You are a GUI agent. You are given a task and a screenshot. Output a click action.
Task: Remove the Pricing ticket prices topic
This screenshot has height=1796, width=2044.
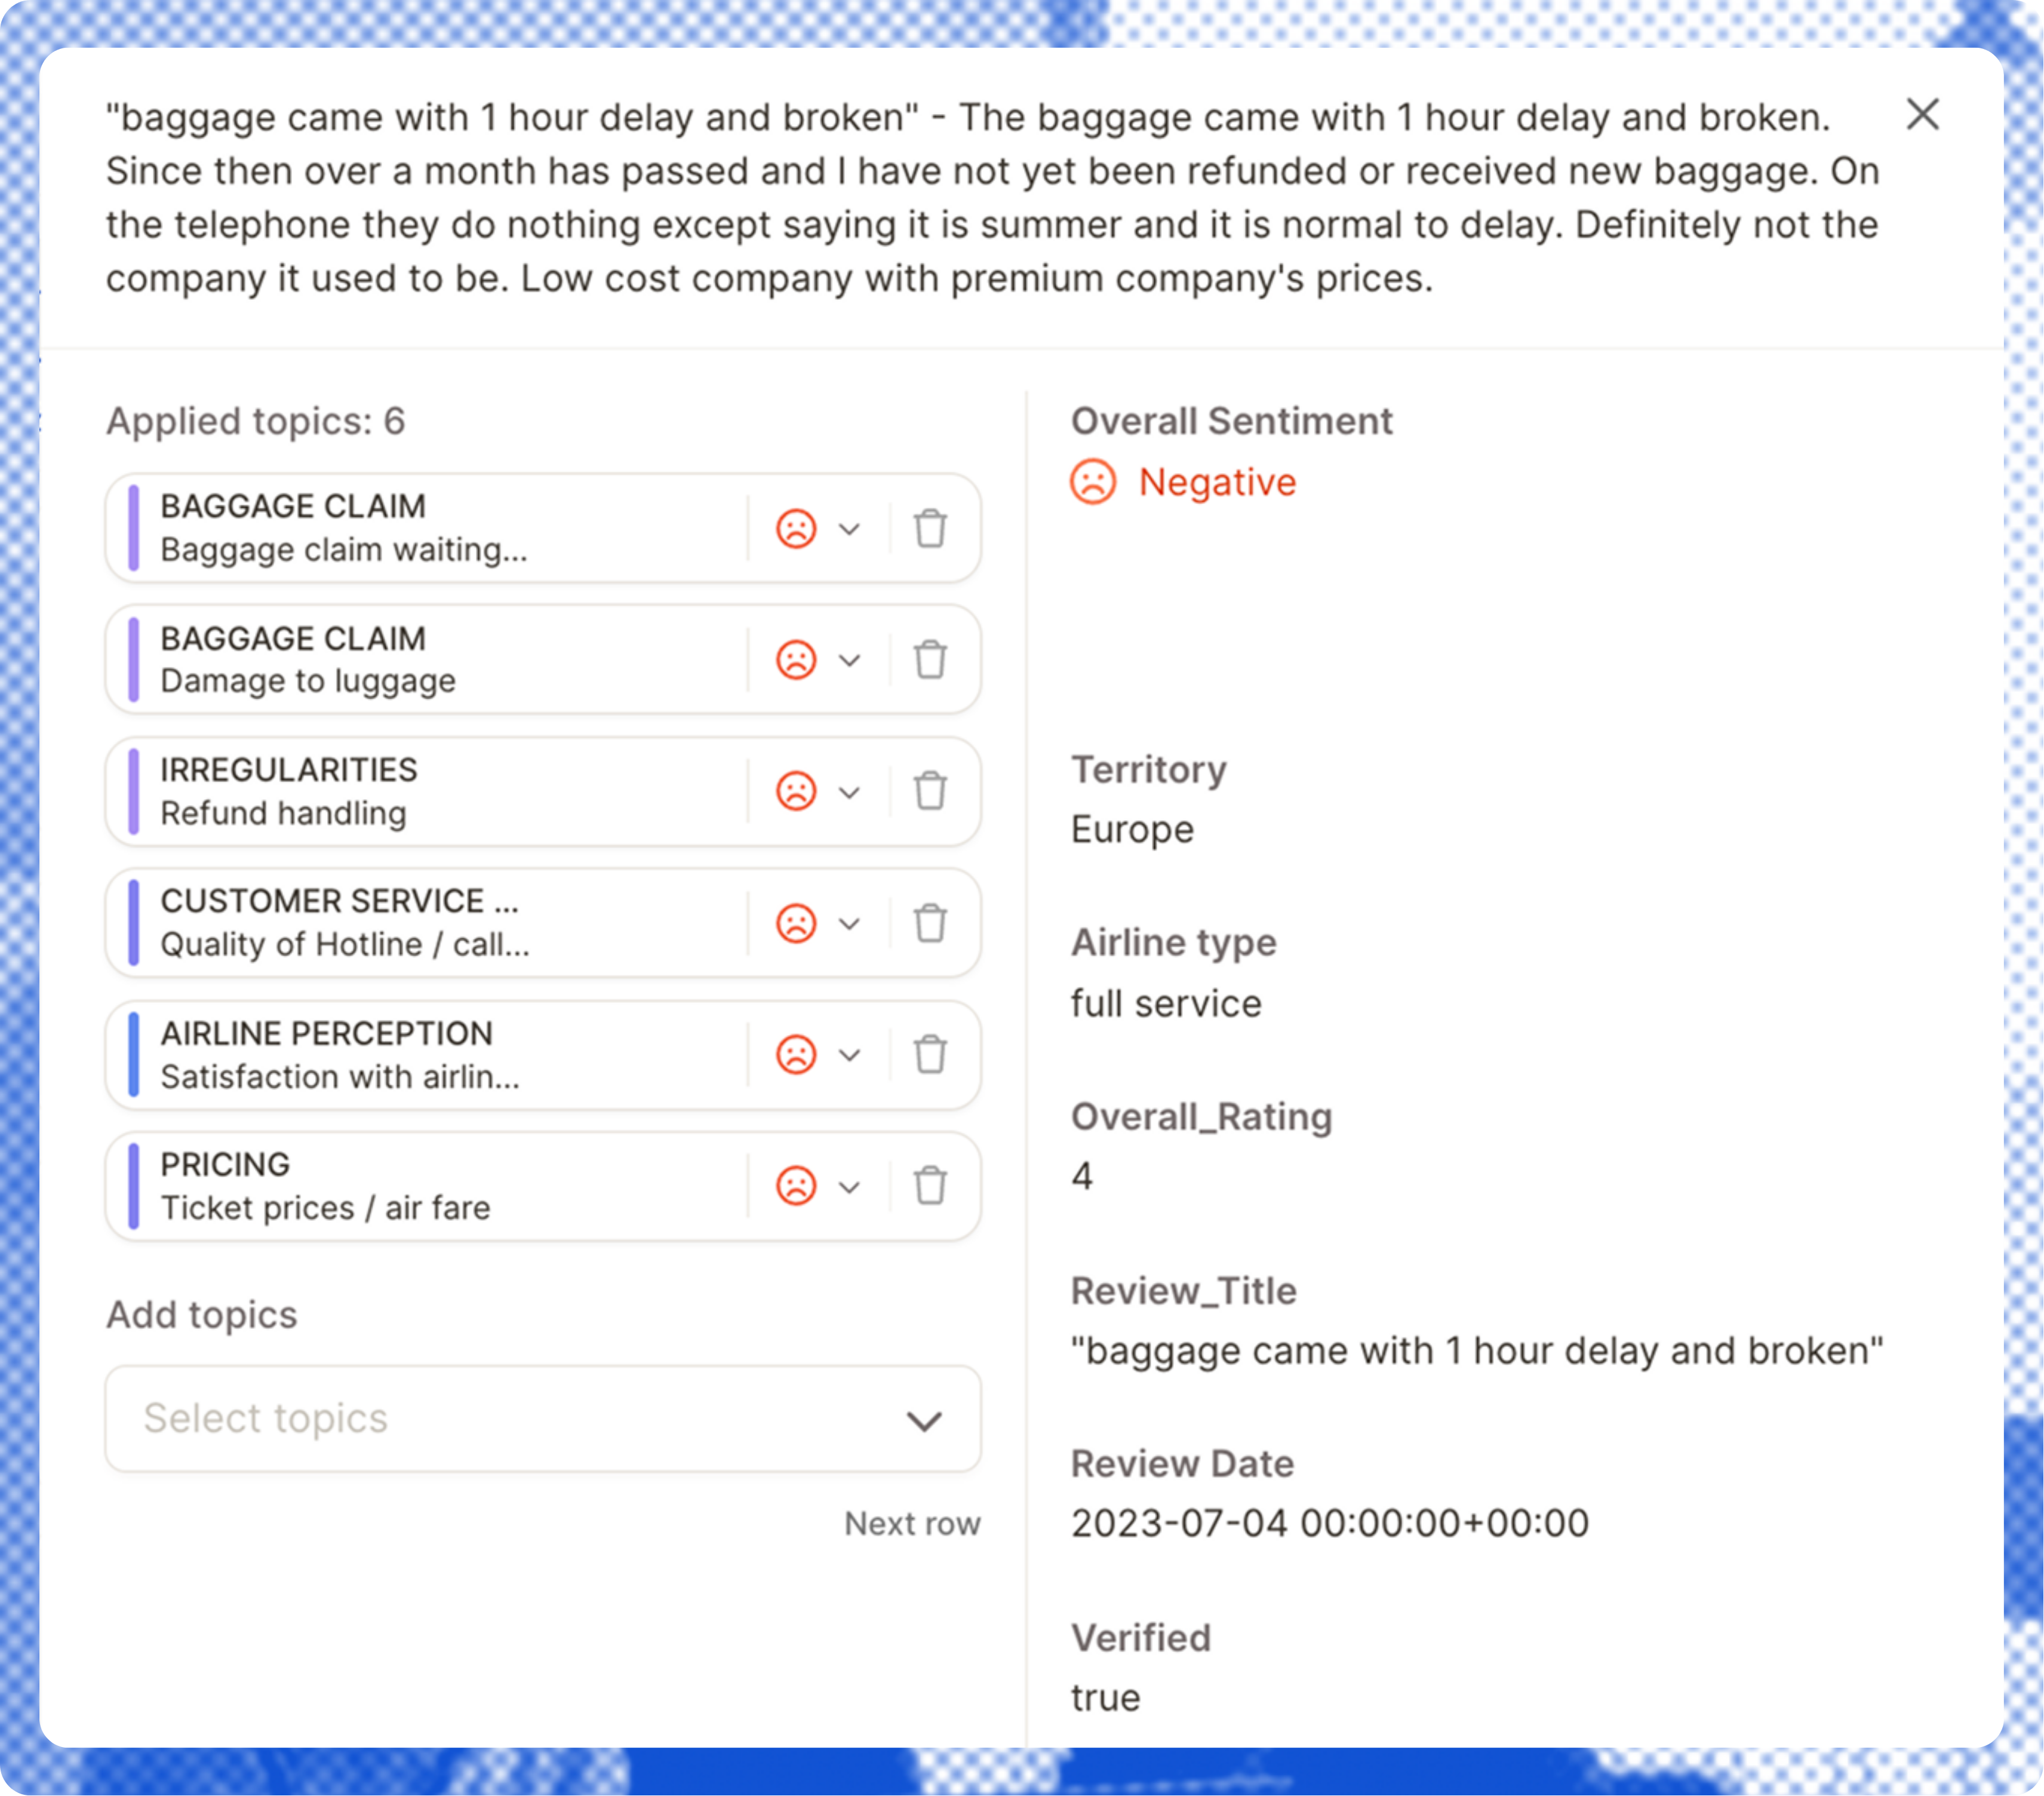click(930, 1186)
